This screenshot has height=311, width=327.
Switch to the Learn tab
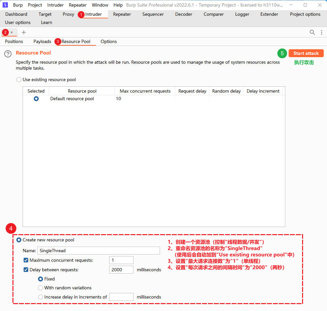[47, 22]
